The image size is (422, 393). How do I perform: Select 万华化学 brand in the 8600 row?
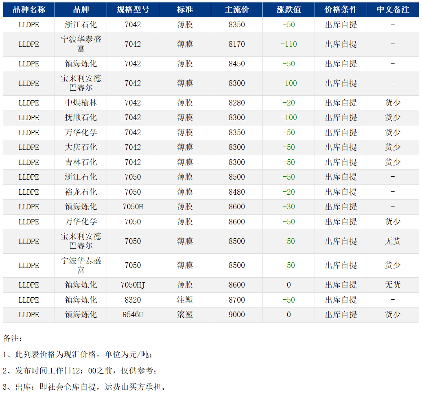81,222
